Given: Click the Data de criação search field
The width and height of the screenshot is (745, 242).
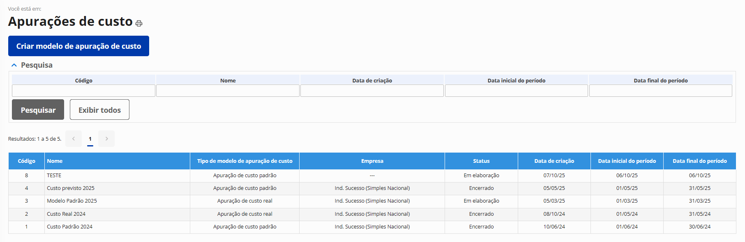Looking at the screenshot, I should (372, 91).
